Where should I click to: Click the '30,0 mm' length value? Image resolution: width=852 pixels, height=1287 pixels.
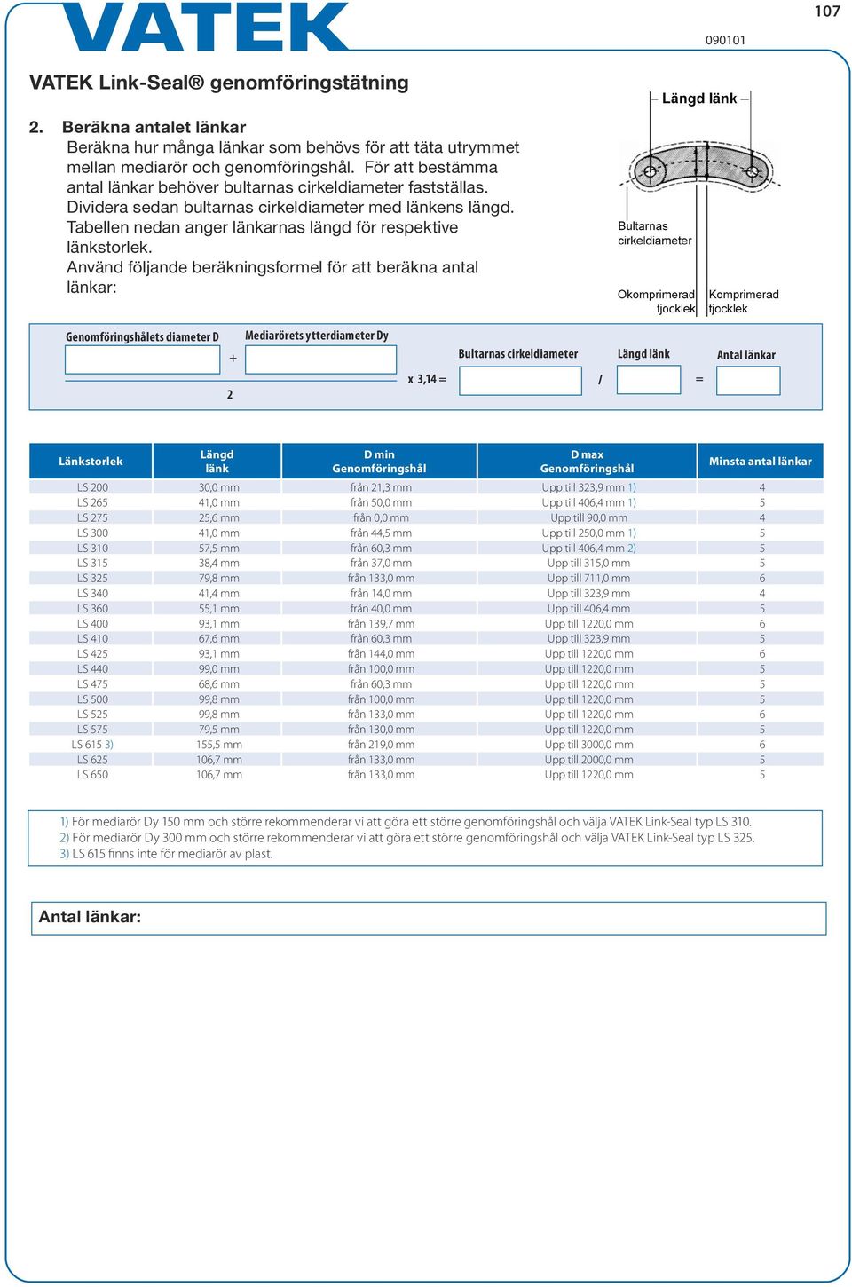(x=219, y=487)
